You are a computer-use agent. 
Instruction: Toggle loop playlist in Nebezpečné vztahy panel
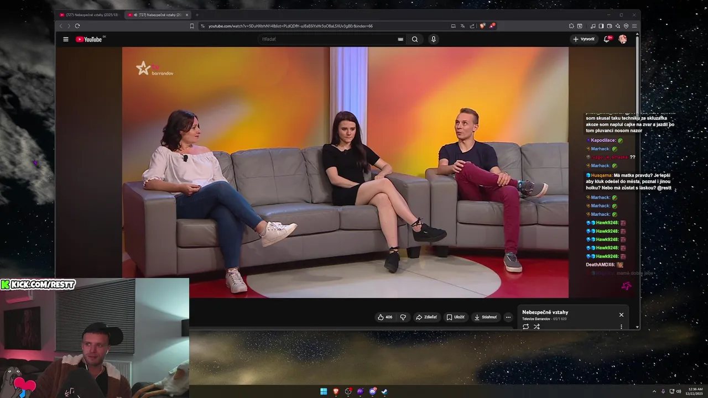pos(525,326)
